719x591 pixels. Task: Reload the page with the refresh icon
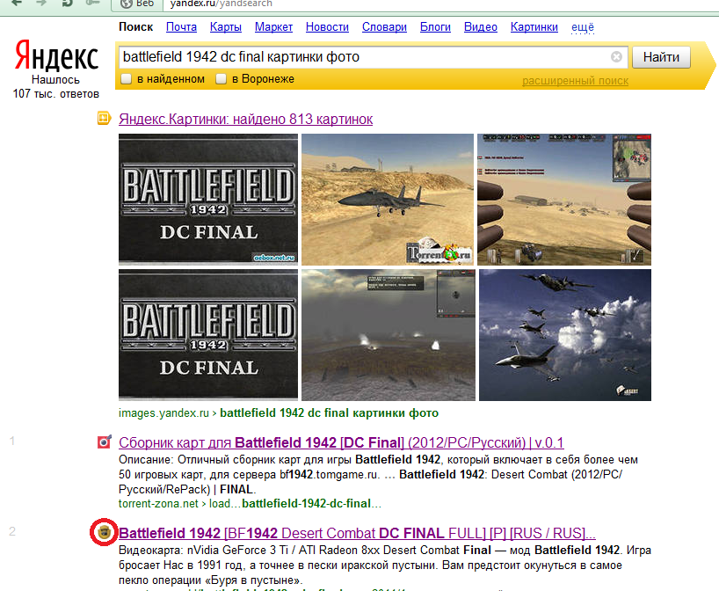click(x=68, y=4)
